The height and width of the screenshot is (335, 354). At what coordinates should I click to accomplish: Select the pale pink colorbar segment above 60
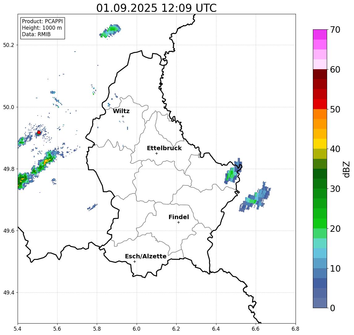pos(320,64)
